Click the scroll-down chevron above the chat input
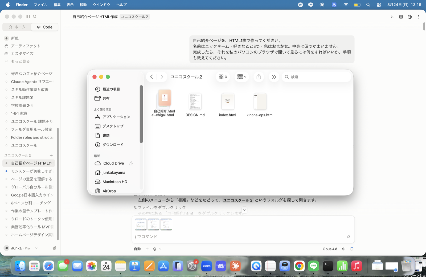Image resolution: width=426 pixels, height=277 pixels. (x=244, y=210)
